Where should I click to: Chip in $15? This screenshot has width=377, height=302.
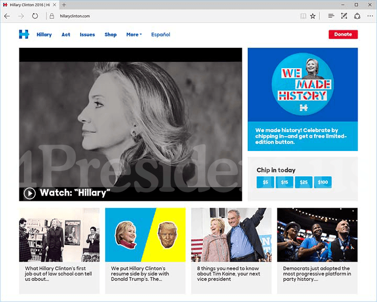(x=284, y=182)
